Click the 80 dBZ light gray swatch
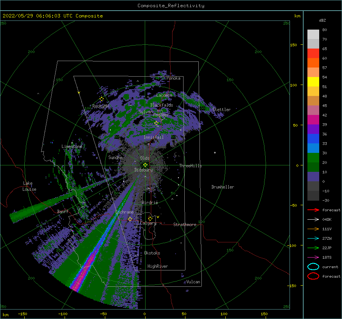This screenshot has height=319, width=342. coord(313,34)
